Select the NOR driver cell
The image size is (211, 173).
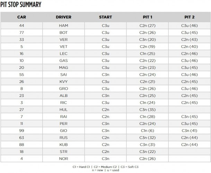63,158
